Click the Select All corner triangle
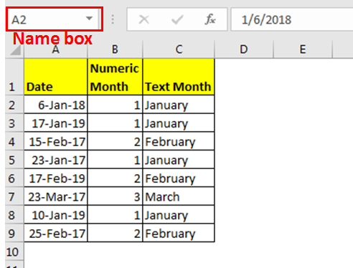This screenshot has height=268, width=353. click(x=15, y=49)
